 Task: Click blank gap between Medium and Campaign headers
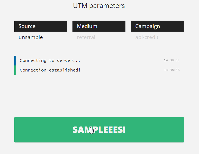point(128,26)
